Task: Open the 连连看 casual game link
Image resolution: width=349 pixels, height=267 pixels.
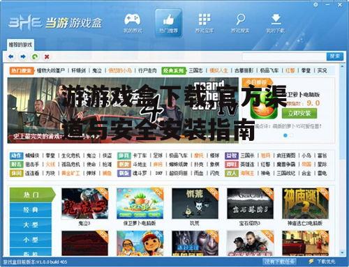Action: click(x=32, y=173)
